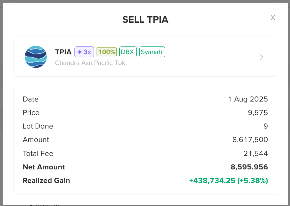
Task: Select the 100% green badge
Action: tap(106, 52)
